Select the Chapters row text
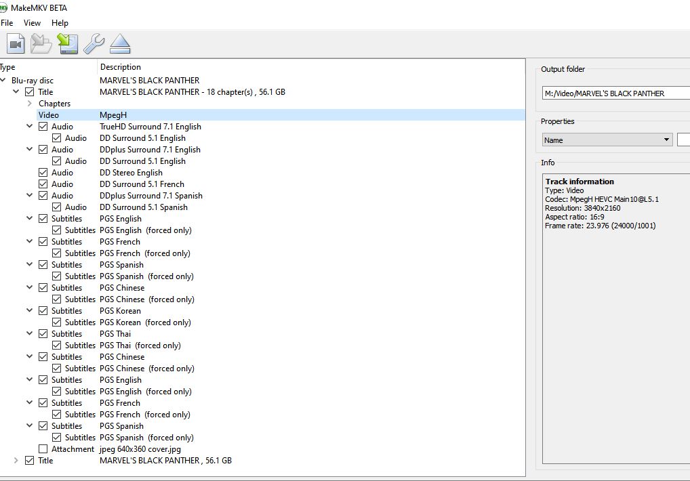Image resolution: width=690 pixels, height=481 pixels. point(55,104)
